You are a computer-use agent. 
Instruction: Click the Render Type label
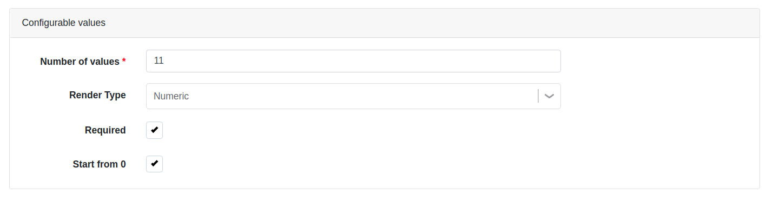(x=97, y=96)
